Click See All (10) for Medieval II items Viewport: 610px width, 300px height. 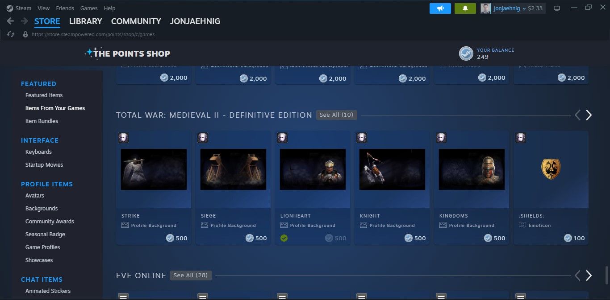pos(336,115)
